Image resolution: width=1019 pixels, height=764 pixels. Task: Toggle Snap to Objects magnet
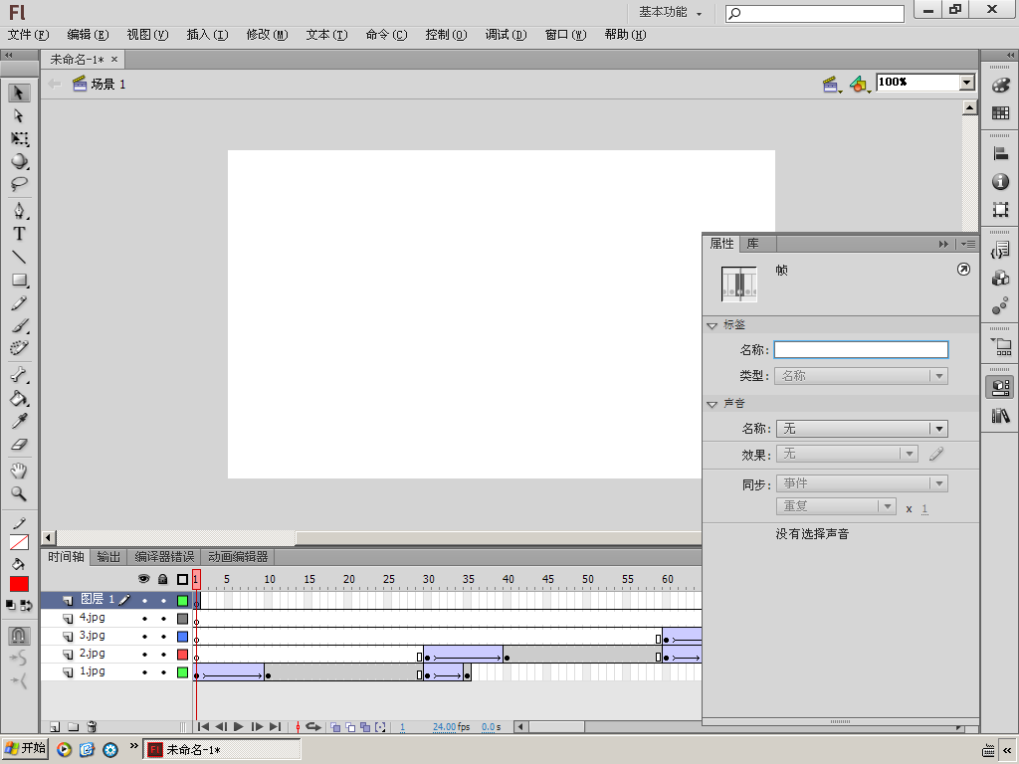click(x=19, y=635)
